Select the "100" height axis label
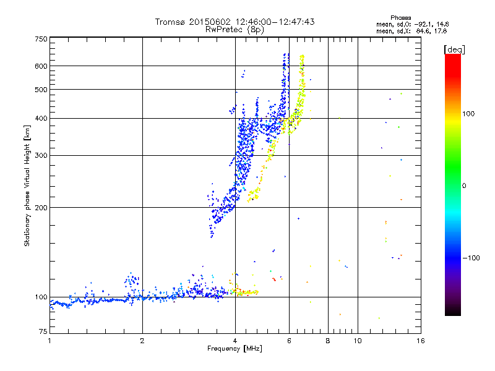 [x=41, y=297]
